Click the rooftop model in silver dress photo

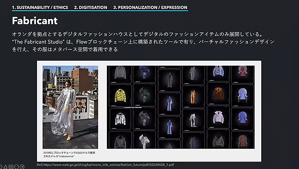70,107
